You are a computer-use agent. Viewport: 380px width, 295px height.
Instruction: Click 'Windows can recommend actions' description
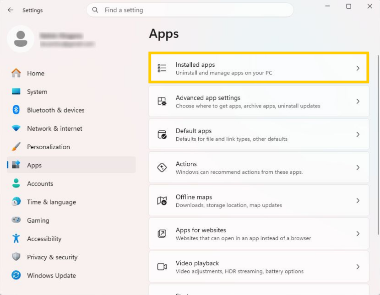coord(239,172)
